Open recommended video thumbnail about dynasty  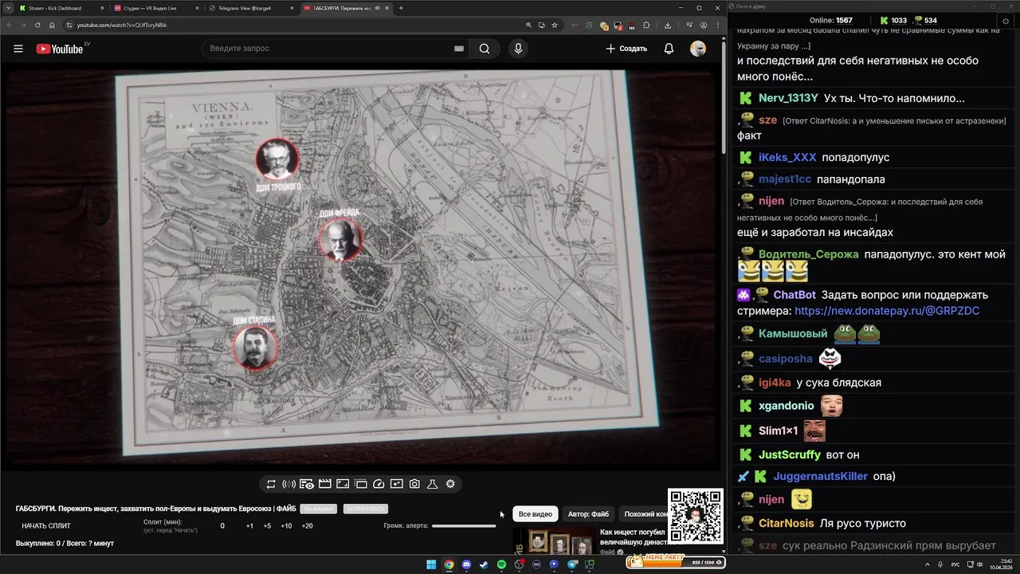point(554,541)
